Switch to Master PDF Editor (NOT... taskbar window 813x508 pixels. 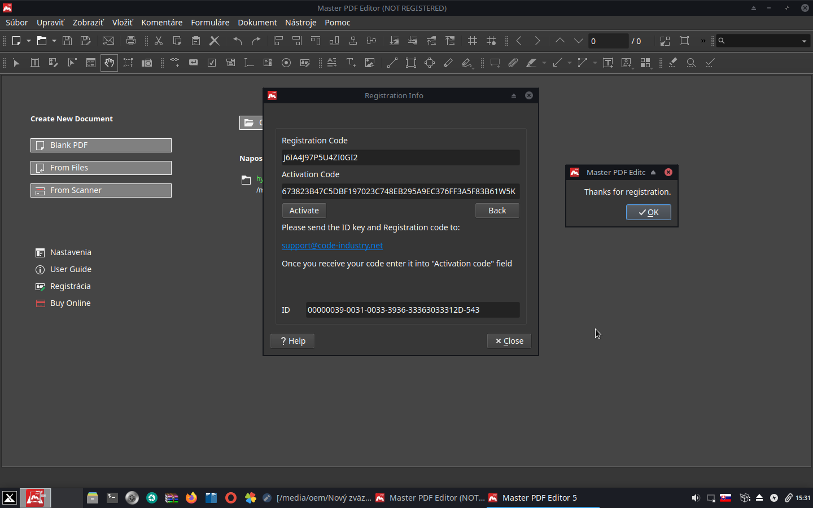[x=430, y=498]
